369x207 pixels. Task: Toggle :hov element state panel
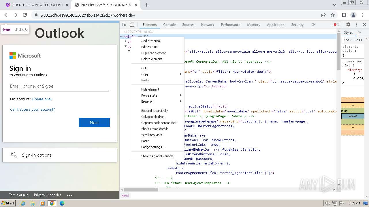(x=347, y=40)
